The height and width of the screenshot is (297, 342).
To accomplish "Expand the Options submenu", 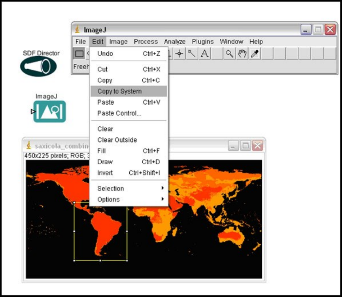I will pos(128,199).
